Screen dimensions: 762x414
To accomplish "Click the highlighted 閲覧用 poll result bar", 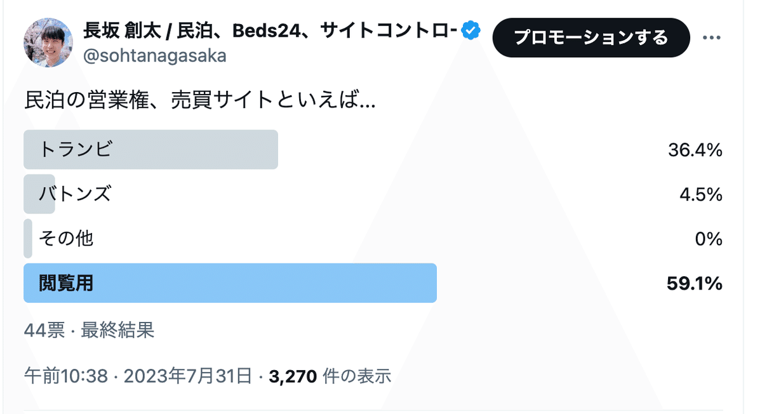I will (x=230, y=283).
